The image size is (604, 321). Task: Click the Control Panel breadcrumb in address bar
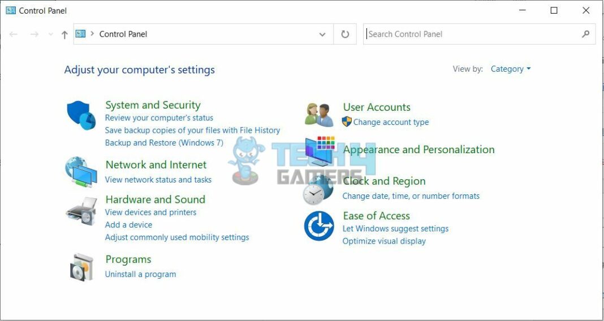(123, 34)
